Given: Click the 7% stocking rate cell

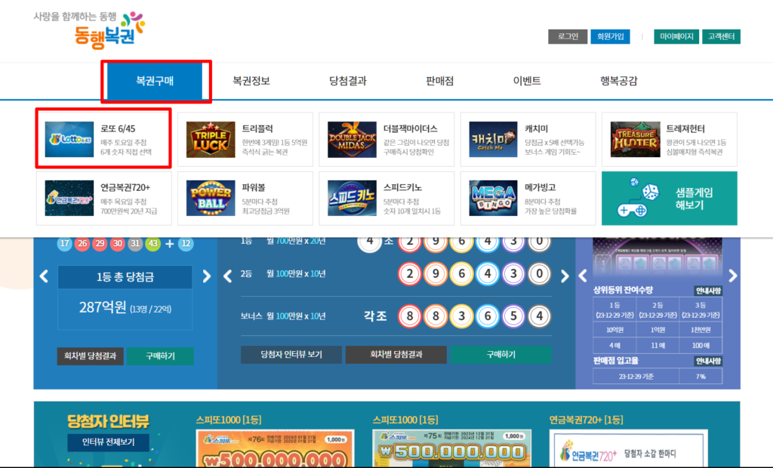Looking at the screenshot, I should (x=701, y=376).
